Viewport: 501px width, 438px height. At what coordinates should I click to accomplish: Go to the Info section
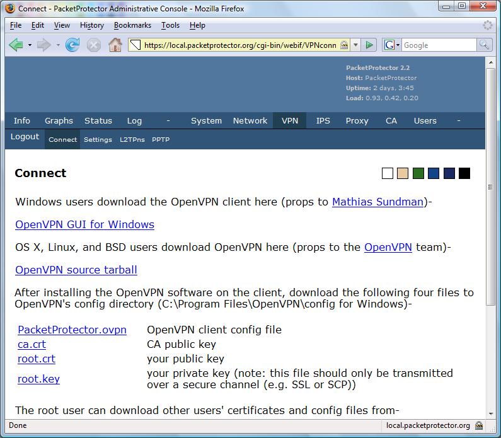point(21,120)
